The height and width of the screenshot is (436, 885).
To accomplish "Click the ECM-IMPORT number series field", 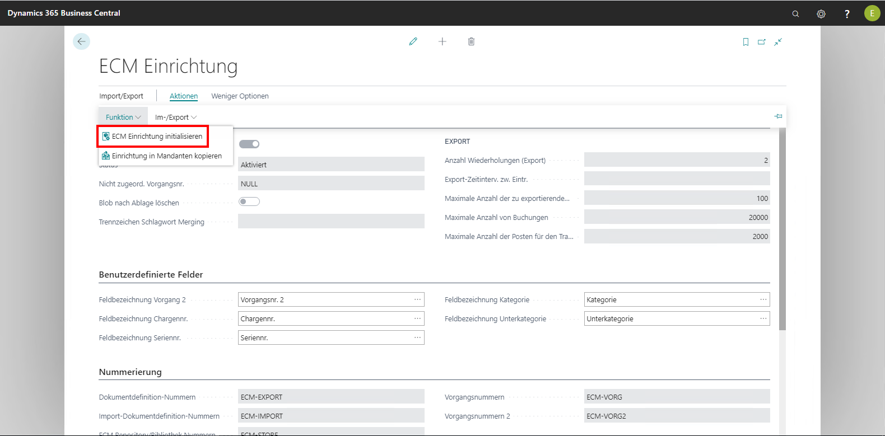I will click(x=331, y=416).
